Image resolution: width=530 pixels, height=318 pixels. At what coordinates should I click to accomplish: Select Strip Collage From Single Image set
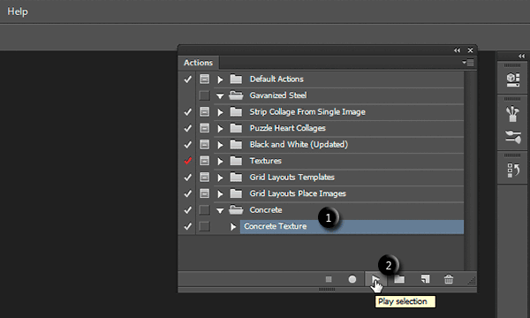(338, 112)
